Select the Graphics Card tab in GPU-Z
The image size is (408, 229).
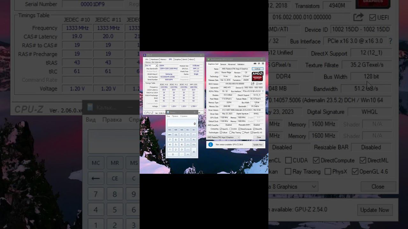[x=213, y=64]
